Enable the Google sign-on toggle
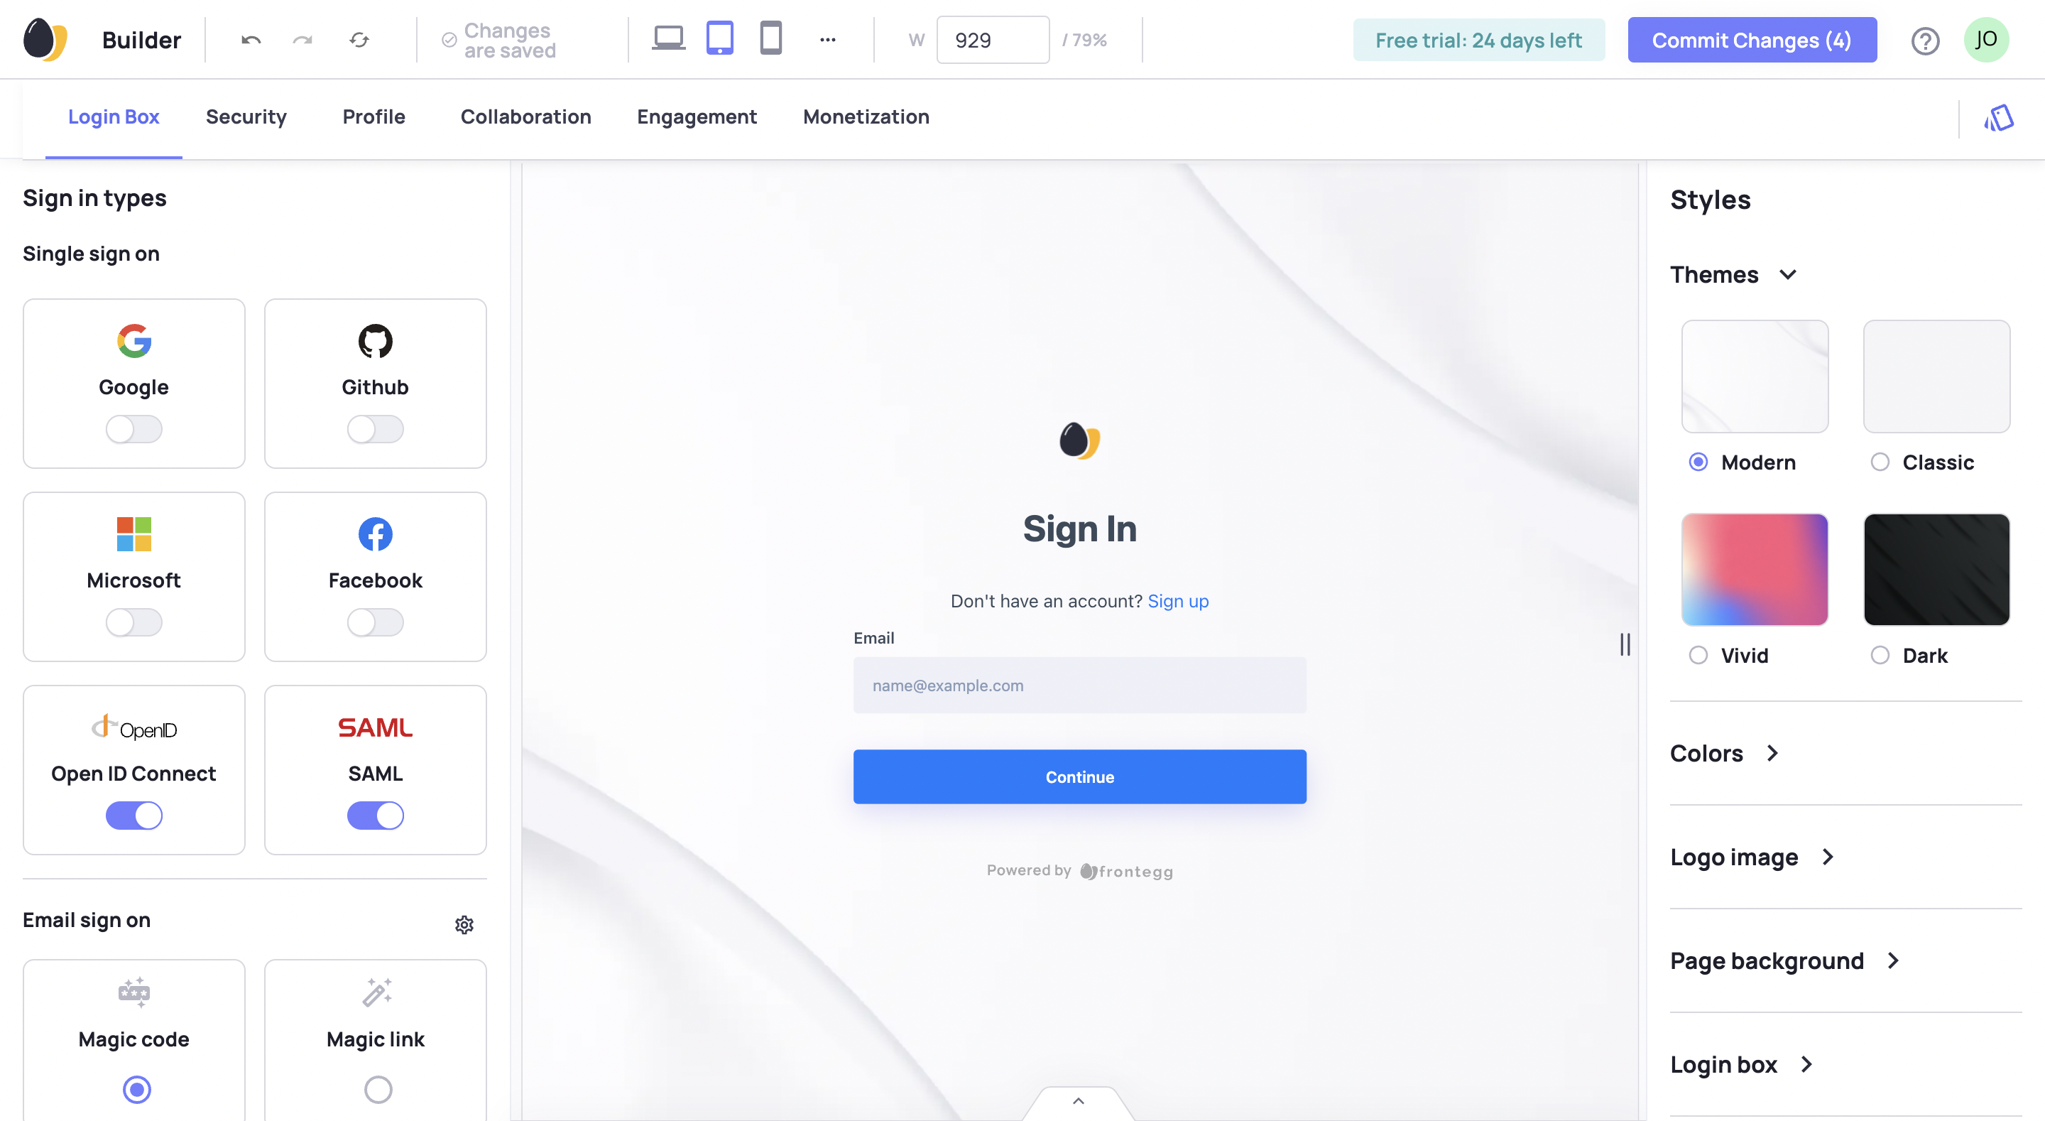The image size is (2045, 1121). (133, 429)
